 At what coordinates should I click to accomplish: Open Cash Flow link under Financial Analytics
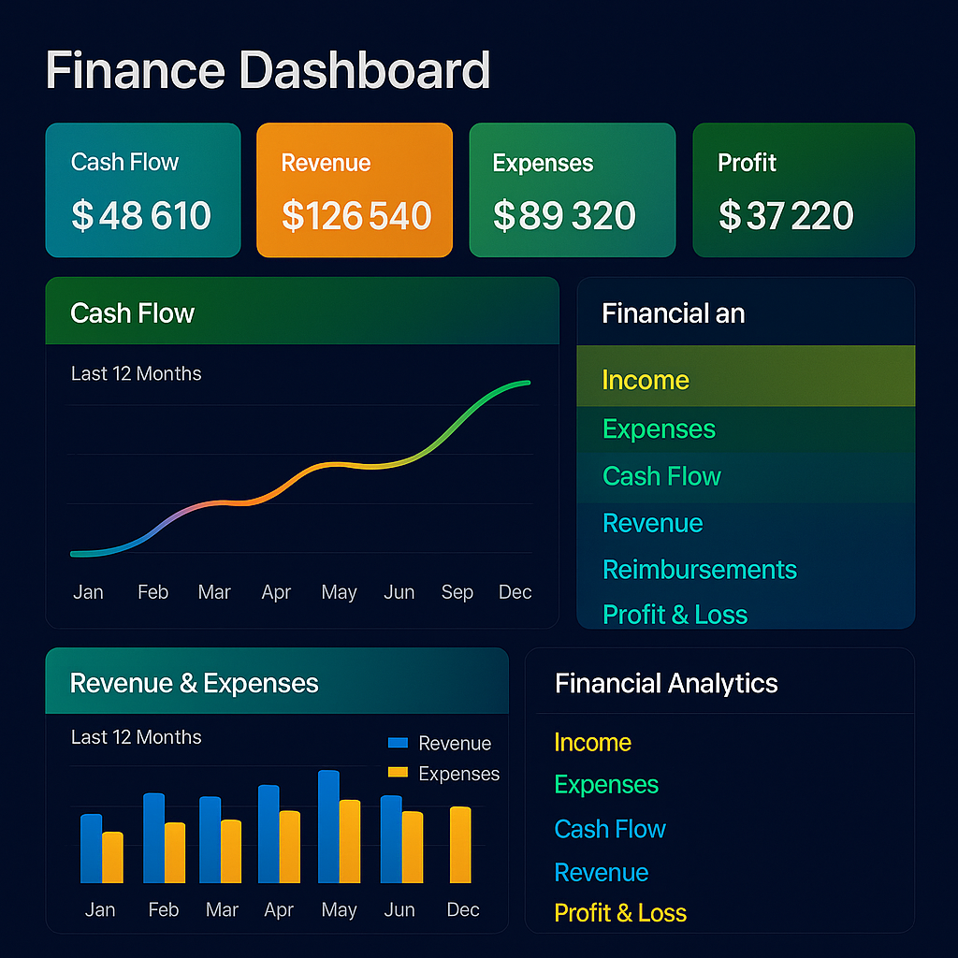610,829
